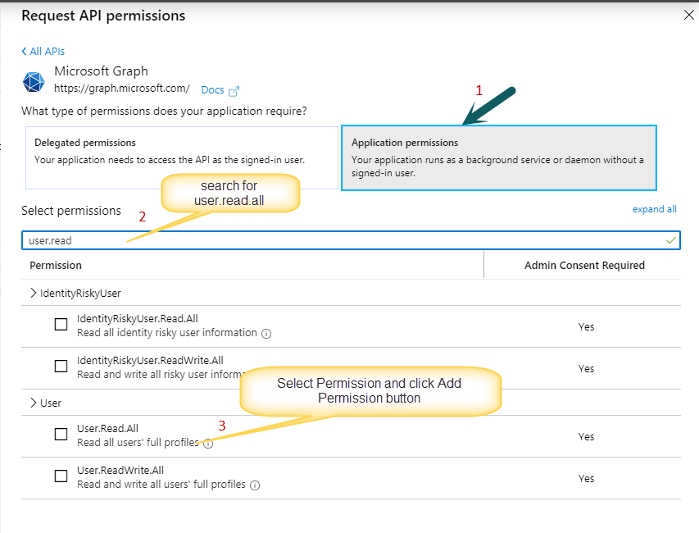Click the expand all link
This screenshot has width=699, height=533.
654,209
